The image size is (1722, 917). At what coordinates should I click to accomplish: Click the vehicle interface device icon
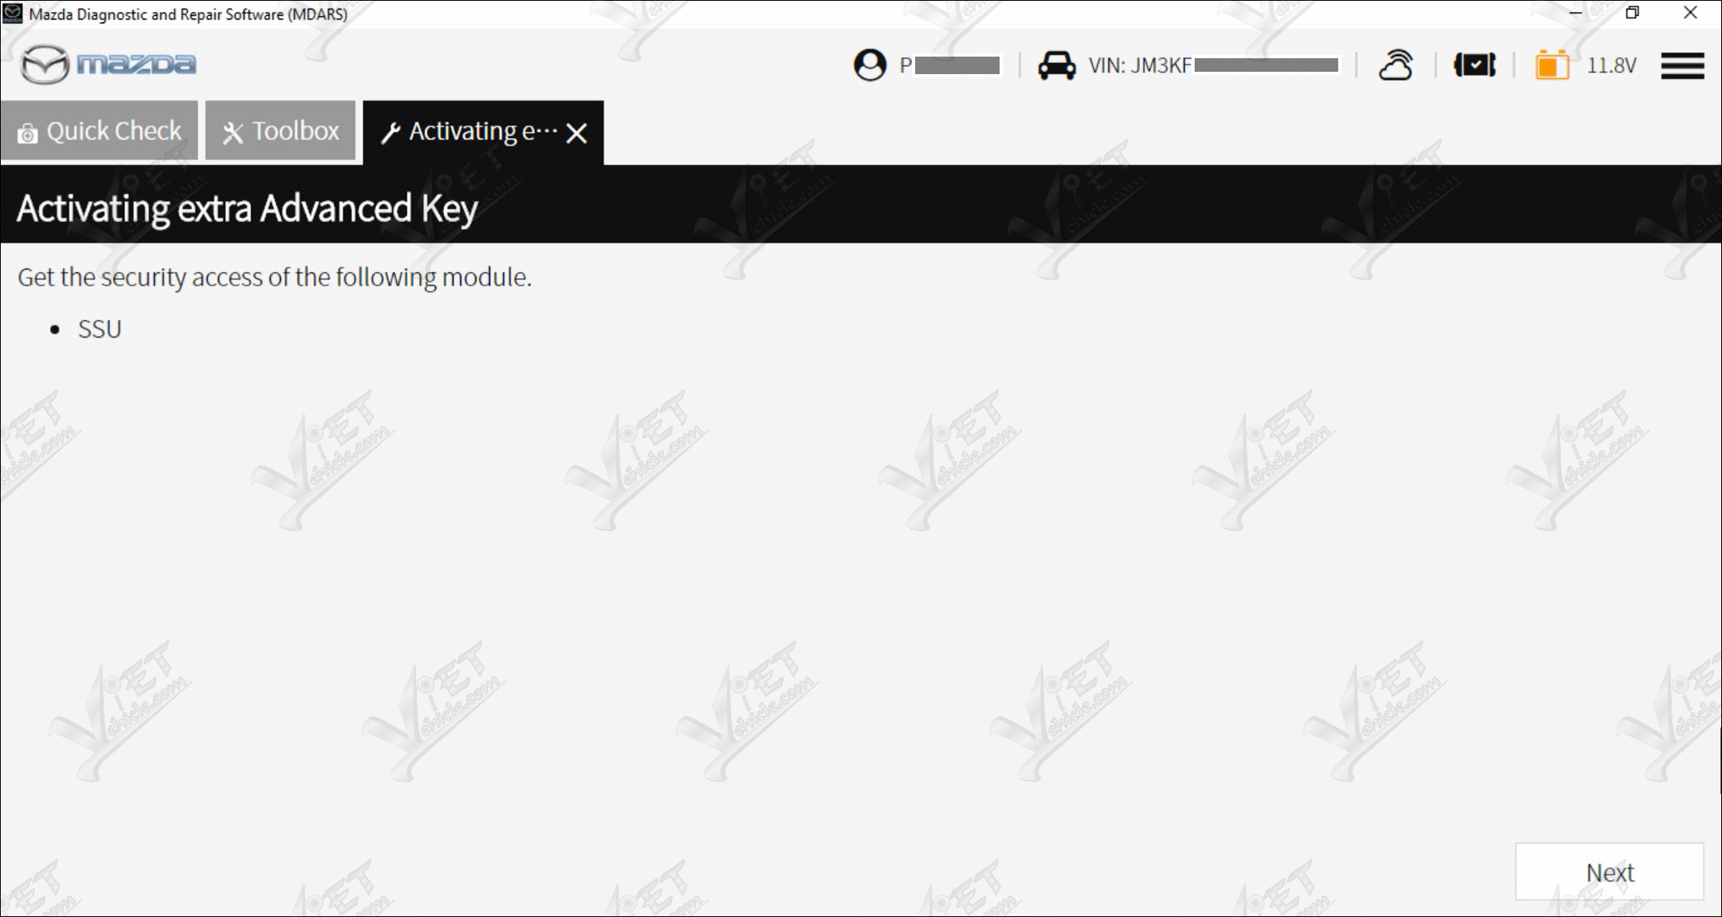1474,65
